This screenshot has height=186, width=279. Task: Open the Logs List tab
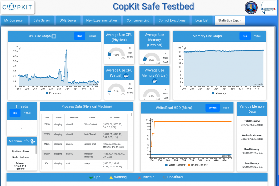coord(202,20)
